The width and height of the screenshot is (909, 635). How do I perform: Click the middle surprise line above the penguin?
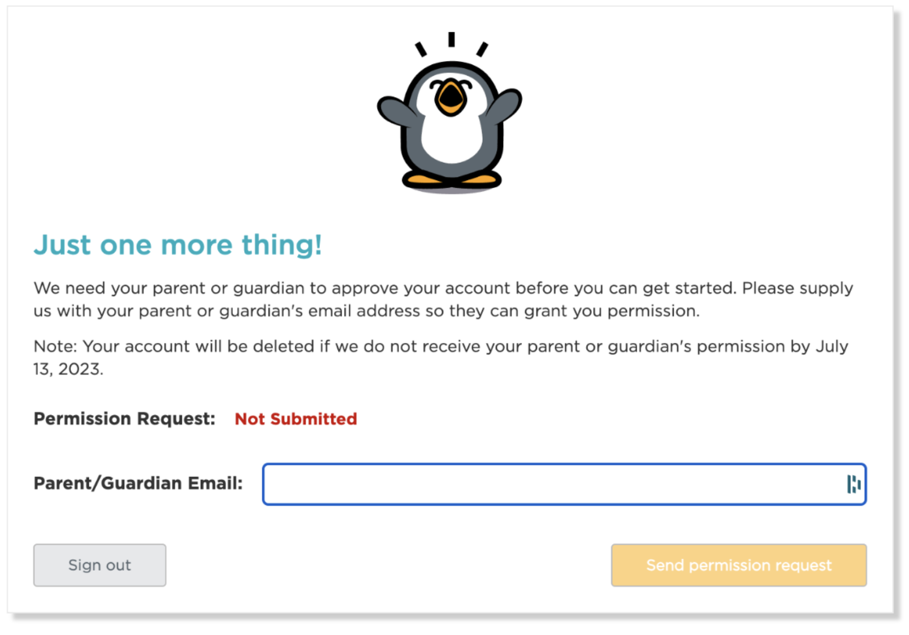click(x=451, y=39)
